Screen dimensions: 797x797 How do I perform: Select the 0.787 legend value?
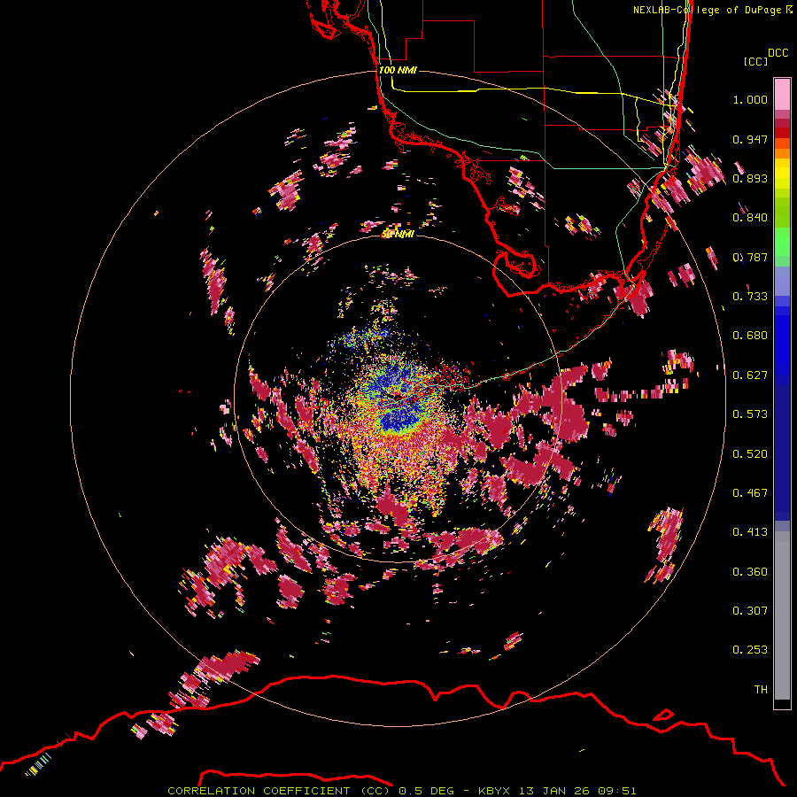pyautogui.click(x=750, y=257)
